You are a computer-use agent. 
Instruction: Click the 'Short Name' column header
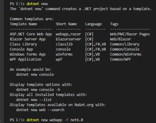point(66,24)
